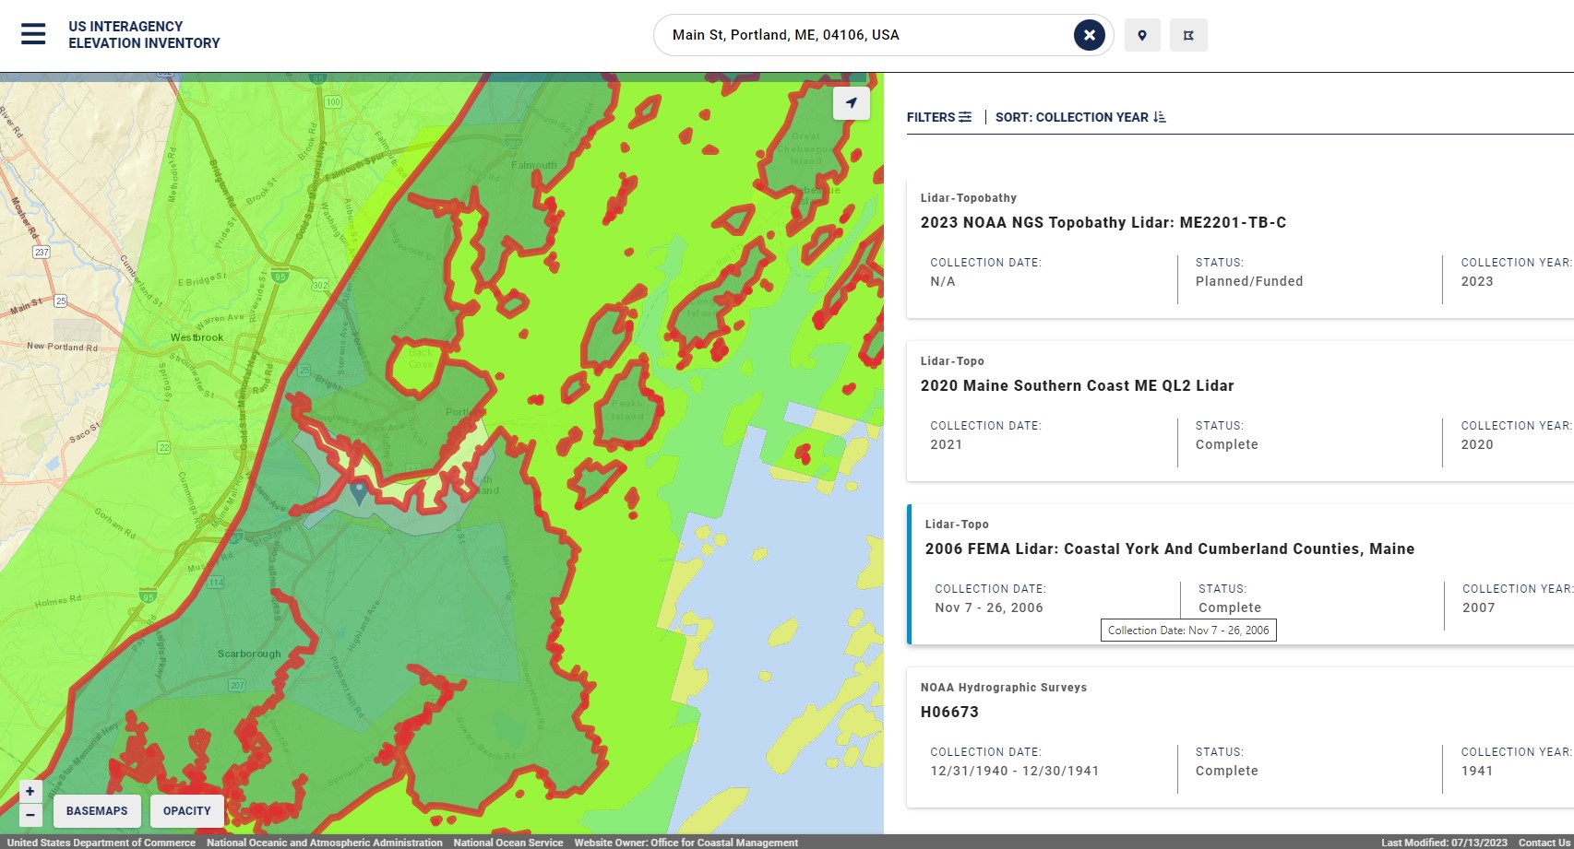
Task: Click the Westbrook label on the map
Action: tap(197, 337)
